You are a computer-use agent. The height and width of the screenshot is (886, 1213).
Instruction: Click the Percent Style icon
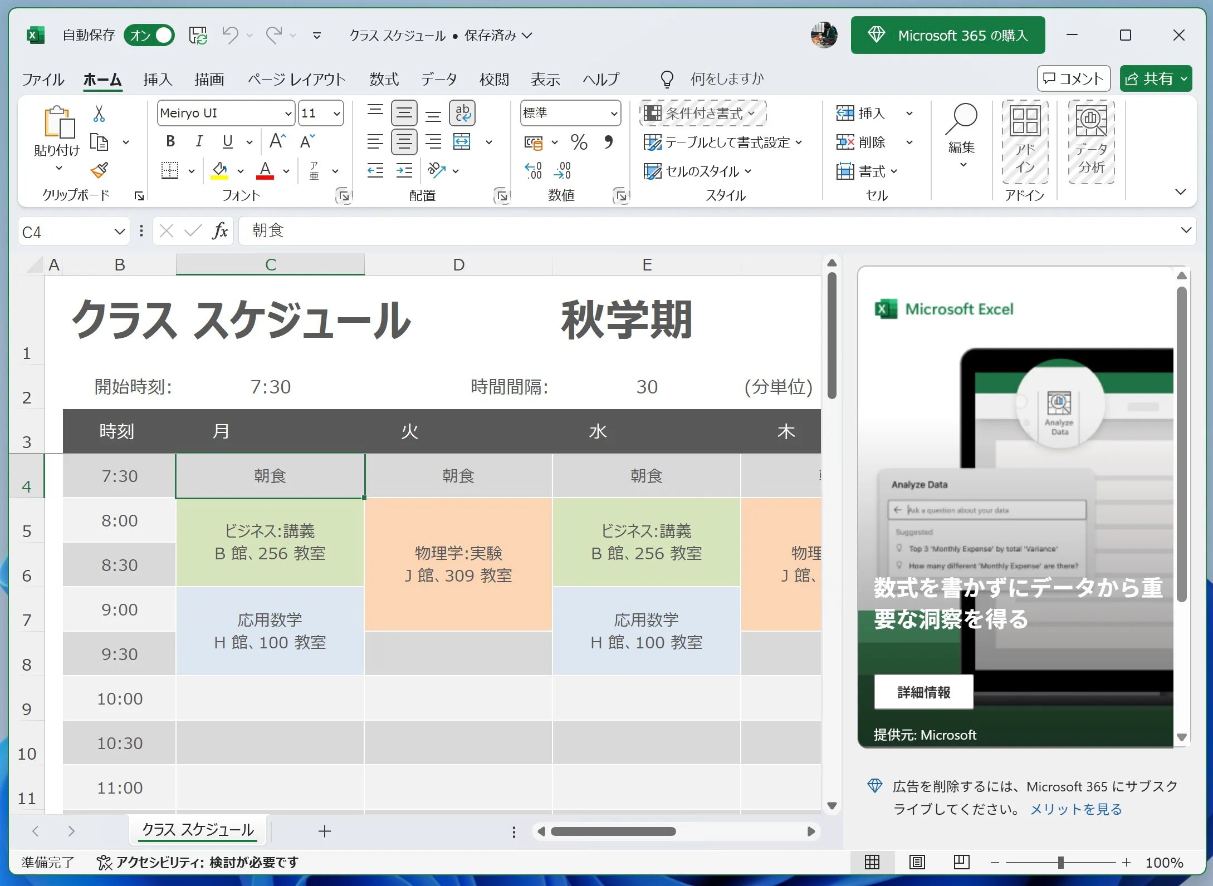pos(579,142)
